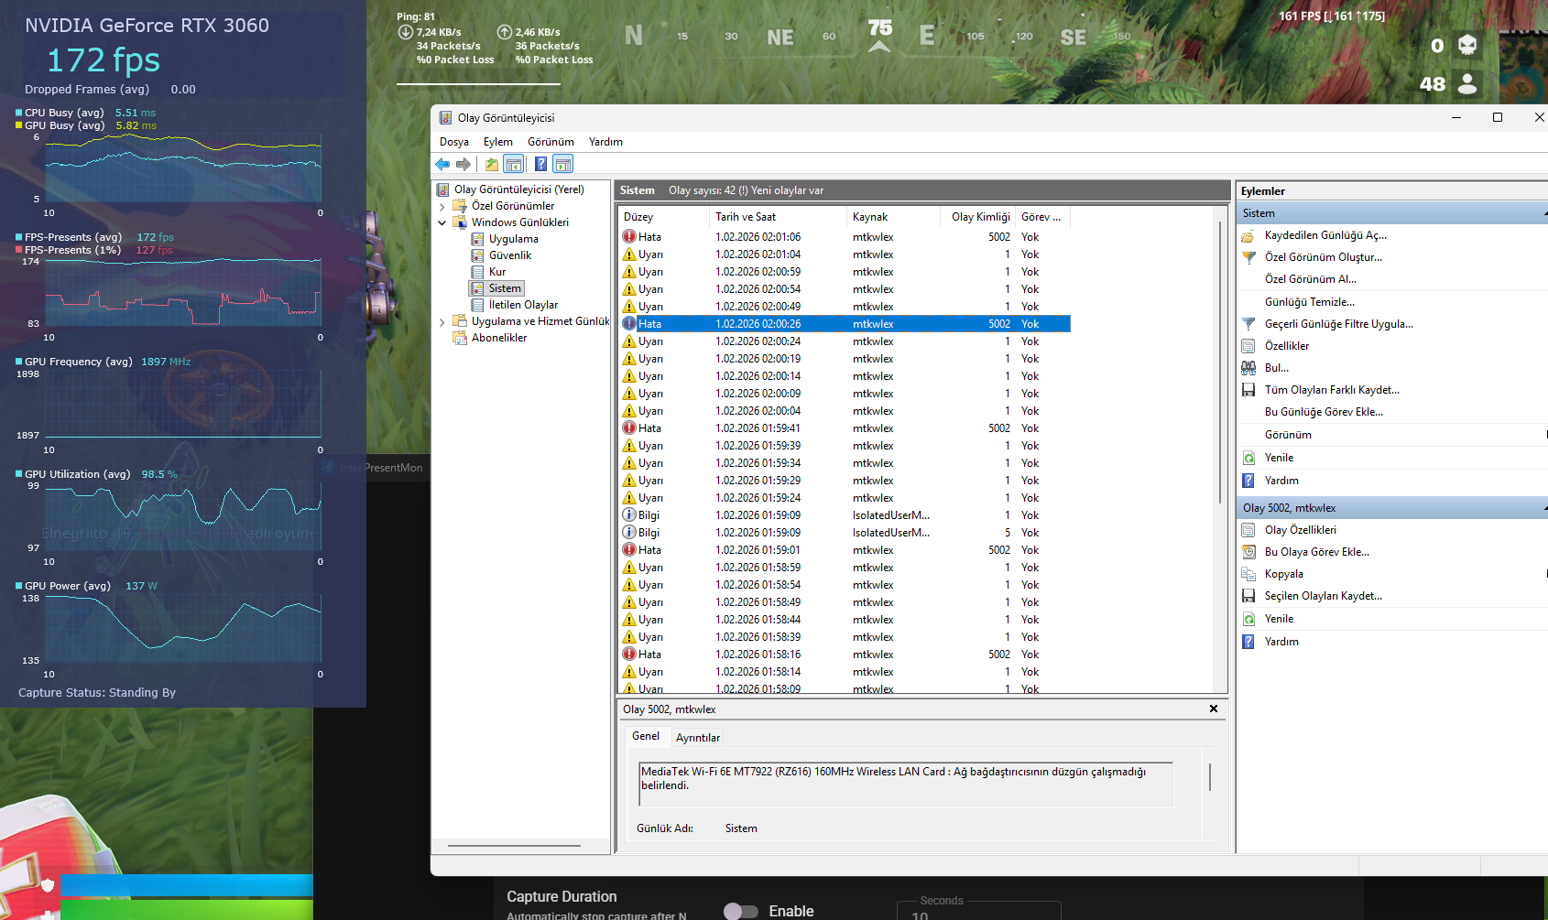The image size is (1548, 920).
Task: Click the Kaydedilen Günlüğü Aç folder icon
Action: click(x=1248, y=235)
